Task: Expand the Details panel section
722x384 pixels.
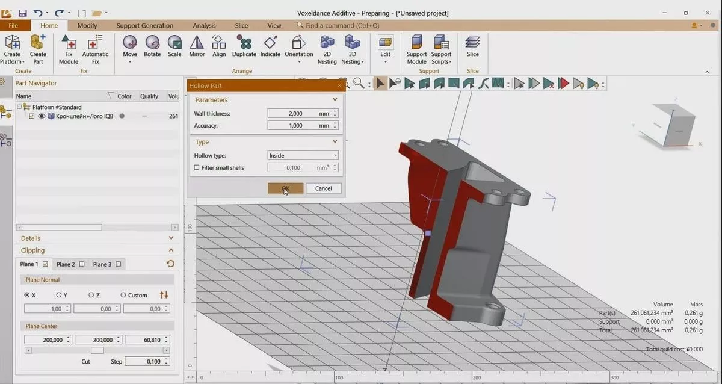Action: (x=171, y=238)
